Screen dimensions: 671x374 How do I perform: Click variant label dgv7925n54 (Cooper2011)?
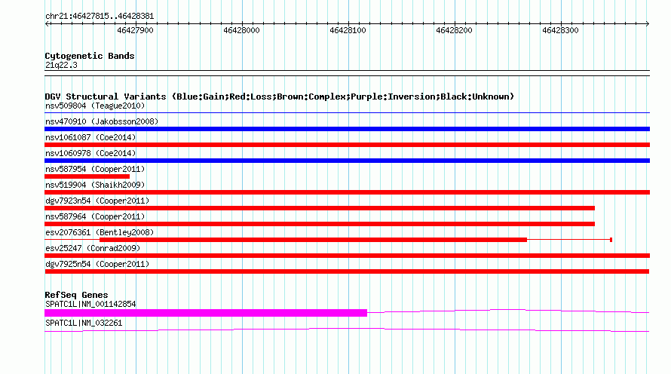(97, 264)
